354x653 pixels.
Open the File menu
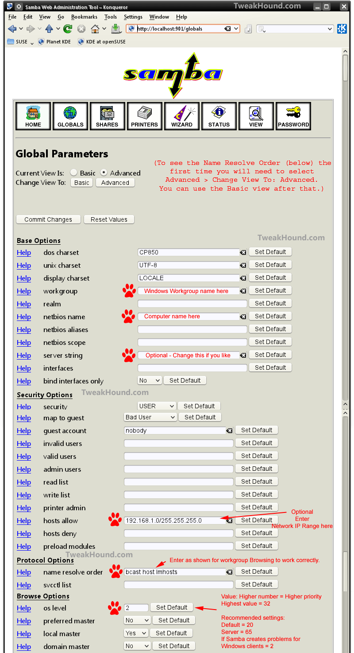12,17
